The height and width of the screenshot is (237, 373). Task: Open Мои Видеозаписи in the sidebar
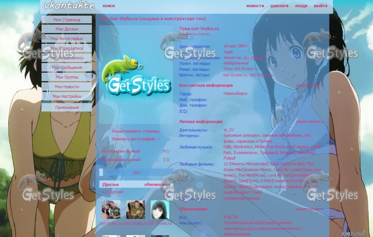pos(67,48)
